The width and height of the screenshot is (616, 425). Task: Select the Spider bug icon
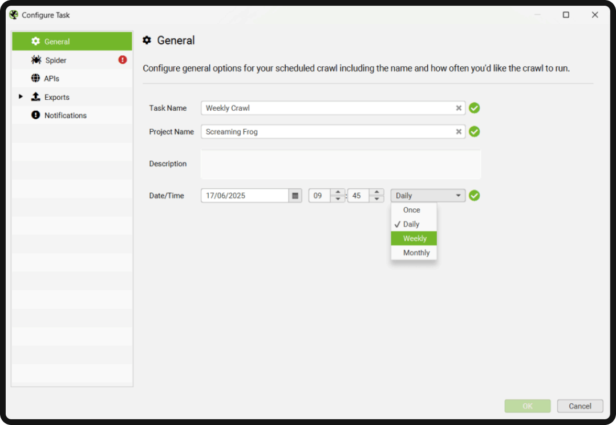pyautogui.click(x=35, y=60)
